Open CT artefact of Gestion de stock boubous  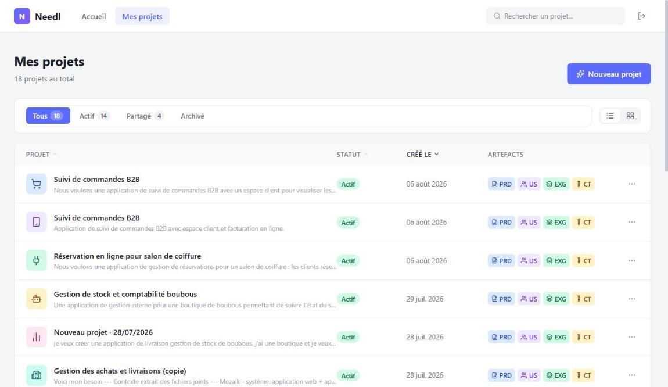pos(583,299)
